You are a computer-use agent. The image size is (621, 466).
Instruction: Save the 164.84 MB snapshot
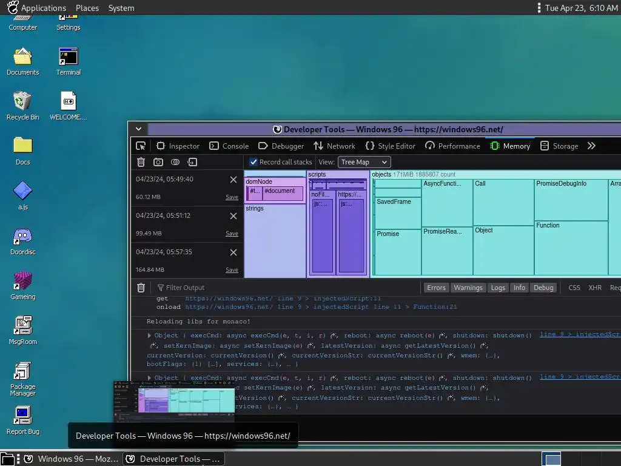(x=232, y=270)
